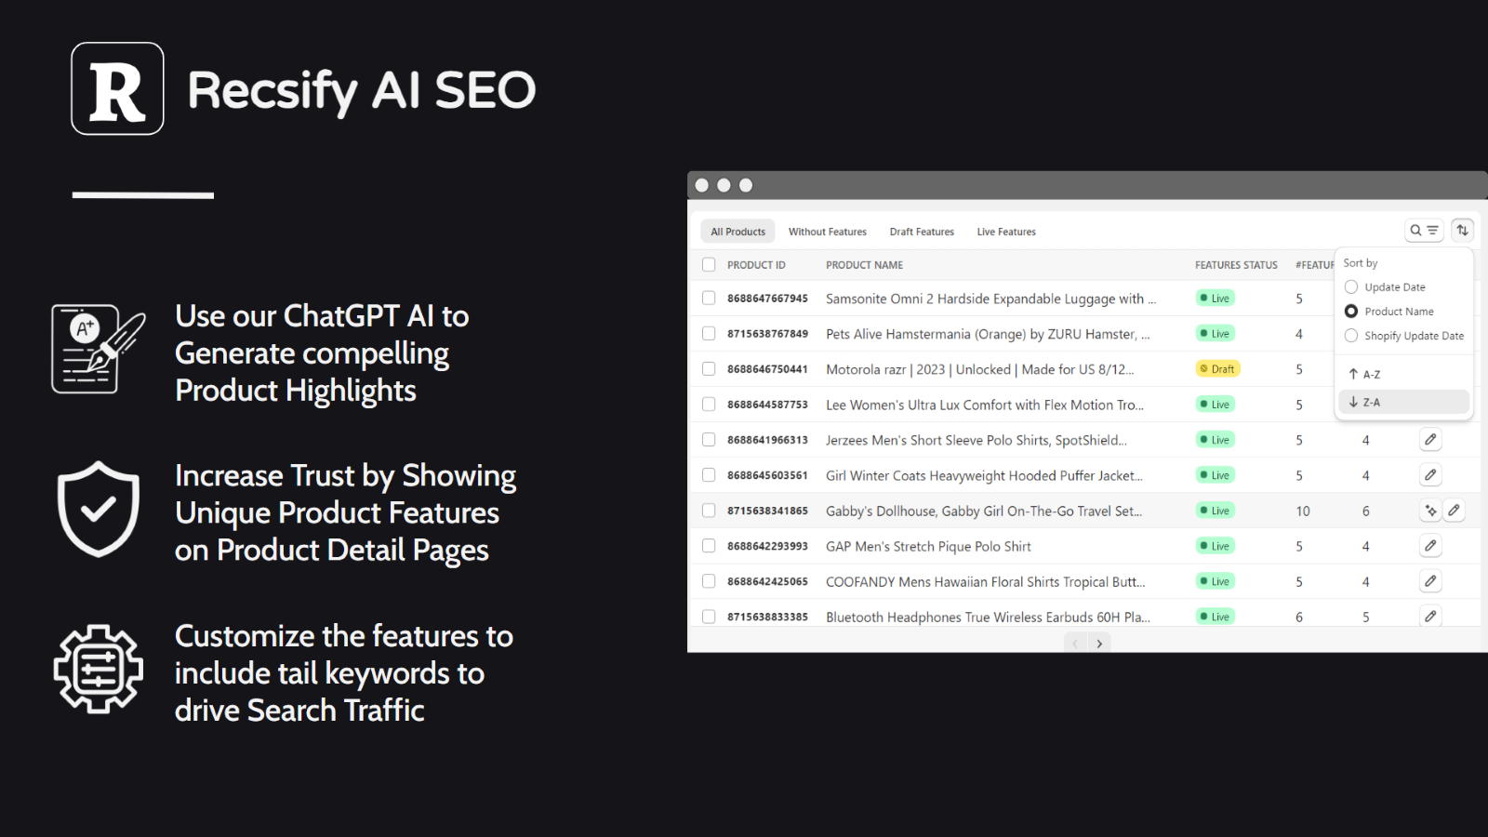Click the Recsify AI SEO title
1488x837 pixels.
tap(362, 90)
